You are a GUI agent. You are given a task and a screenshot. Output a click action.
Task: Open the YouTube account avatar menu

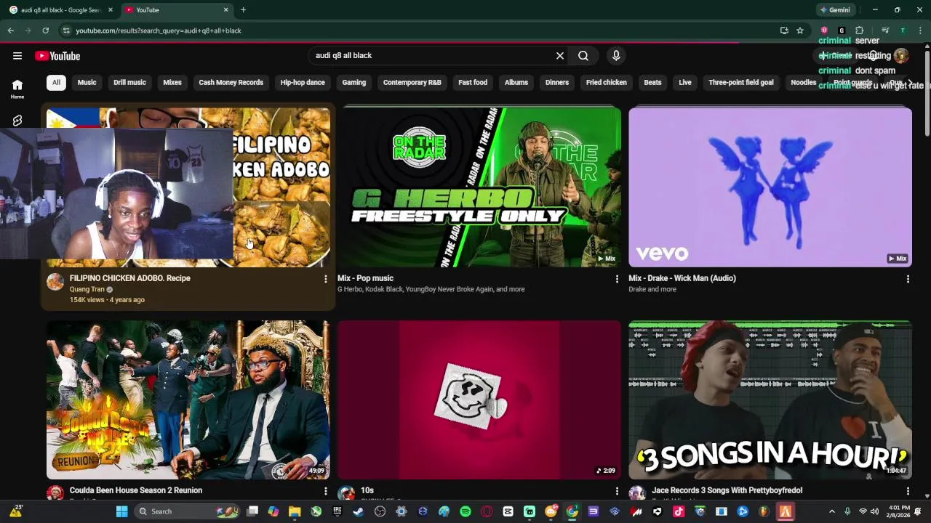coord(901,56)
